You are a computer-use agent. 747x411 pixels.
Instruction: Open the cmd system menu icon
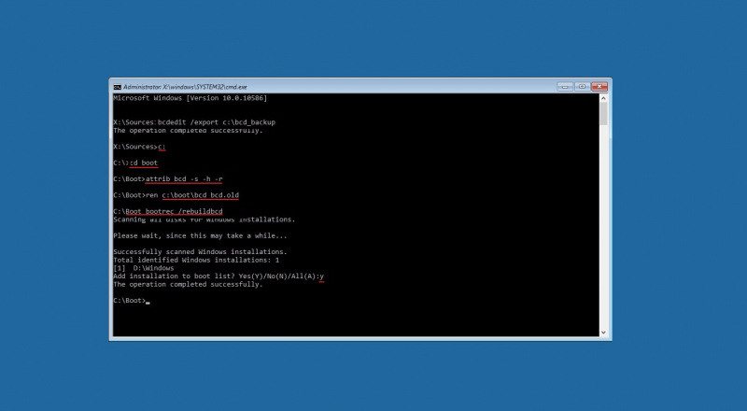118,87
